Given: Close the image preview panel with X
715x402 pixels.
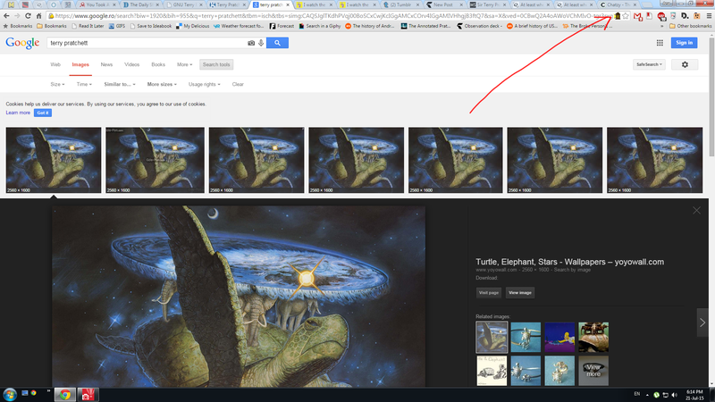Looking at the screenshot, I should tap(696, 210).
